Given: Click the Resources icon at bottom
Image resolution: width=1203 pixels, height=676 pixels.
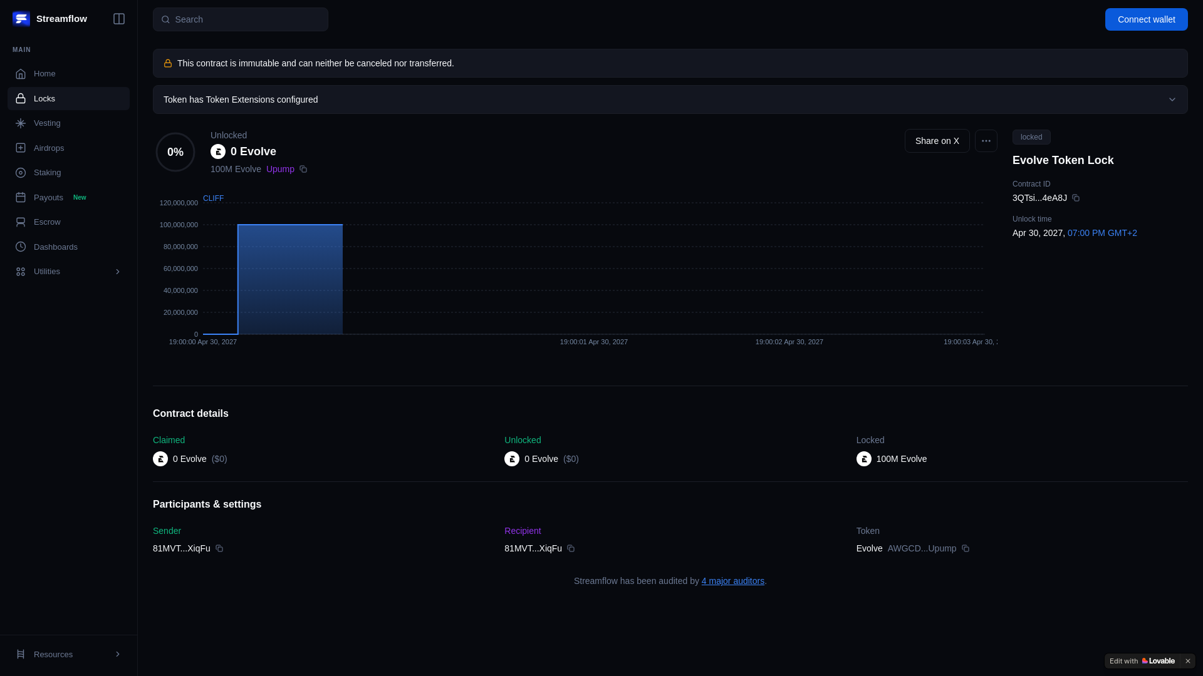Looking at the screenshot, I should pyautogui.click(x=21, y=655).
